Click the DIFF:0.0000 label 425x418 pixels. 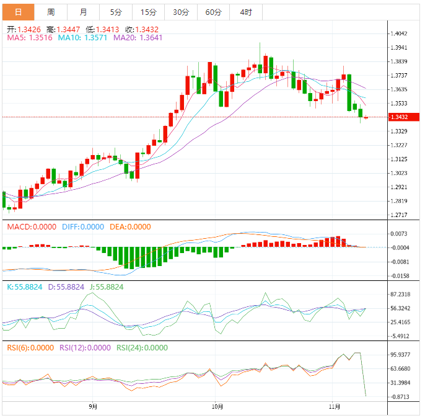pyautogui.click(x=83, y=227)
